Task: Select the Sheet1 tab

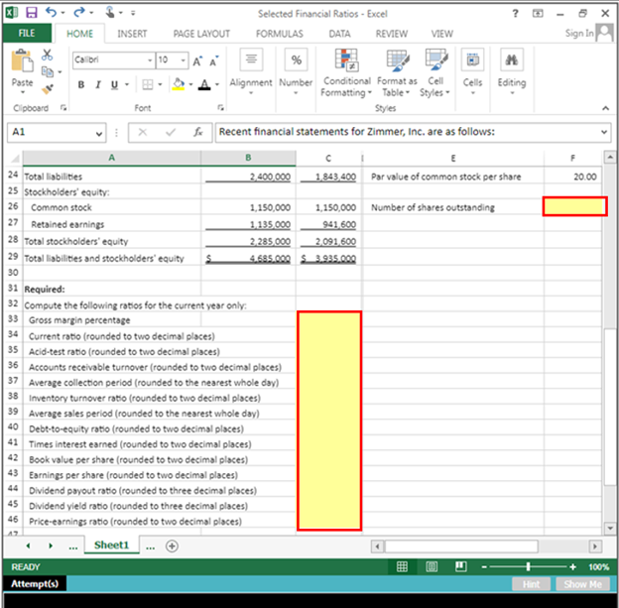Action: click(x=111, y=546)
